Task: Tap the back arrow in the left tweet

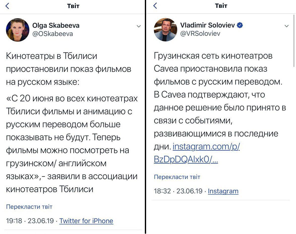Action: coord(7,6)
